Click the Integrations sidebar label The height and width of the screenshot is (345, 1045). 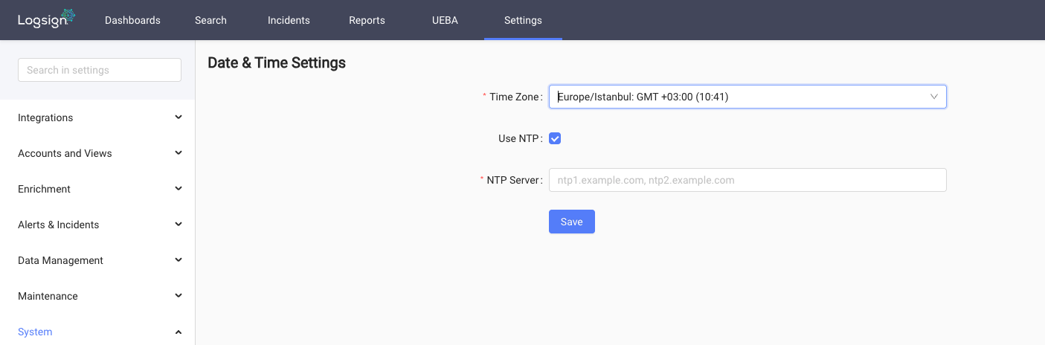coord(45,117)
